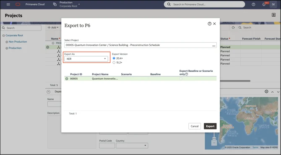Screen dimensions: 281x155
Task: Open the Export As XER dropdown
Action: [86, 59]
